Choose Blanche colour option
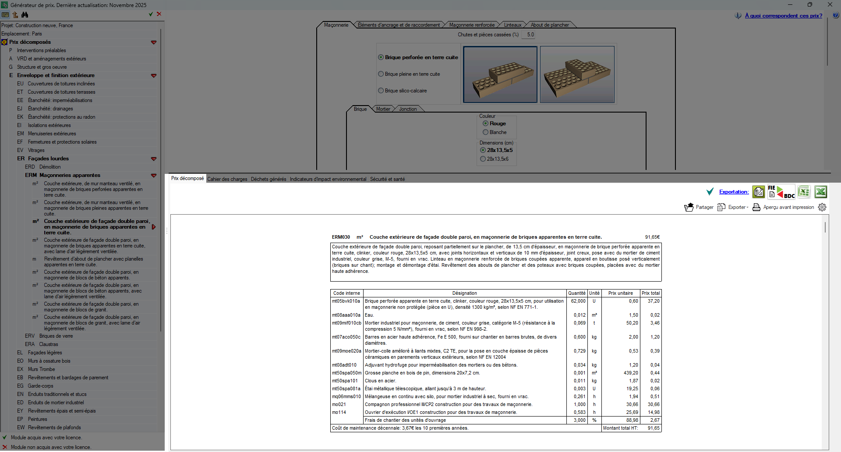Viewport: 841px width, 452px height. click(x=495, y=132)
